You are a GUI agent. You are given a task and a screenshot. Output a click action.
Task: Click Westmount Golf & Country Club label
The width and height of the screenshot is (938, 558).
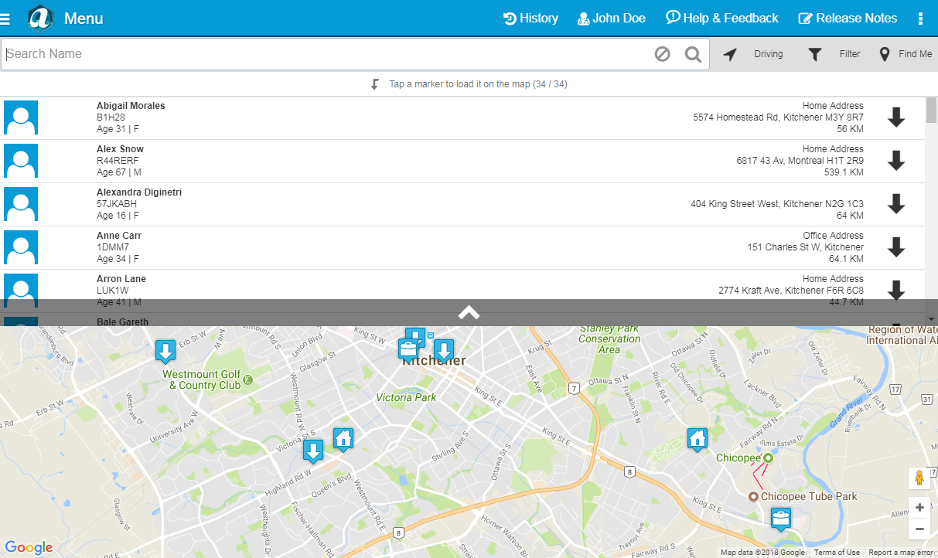coord(201,379)
